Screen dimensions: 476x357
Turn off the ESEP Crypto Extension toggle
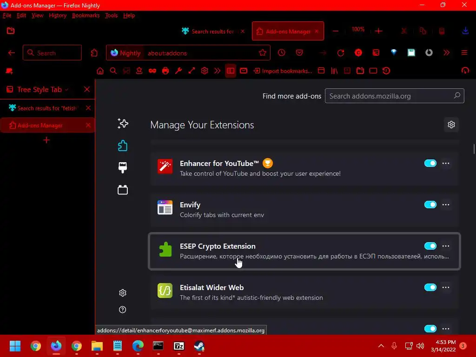pos(430,246)
